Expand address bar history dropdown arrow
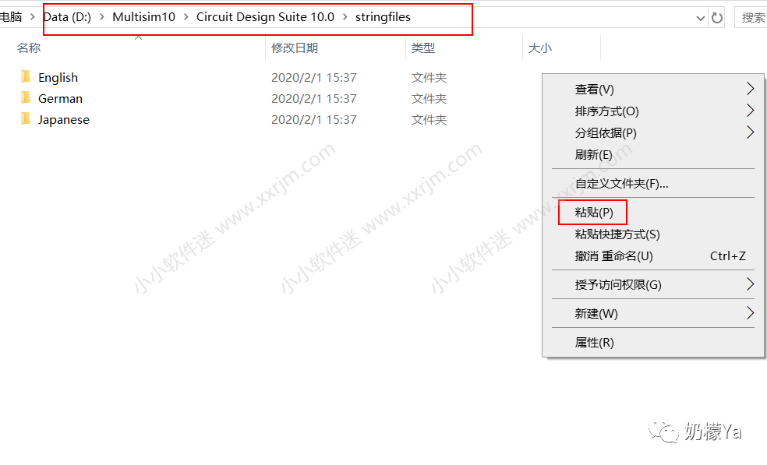Image resolution: width=767 pixels, height=465 pixels. click(701, 19)
